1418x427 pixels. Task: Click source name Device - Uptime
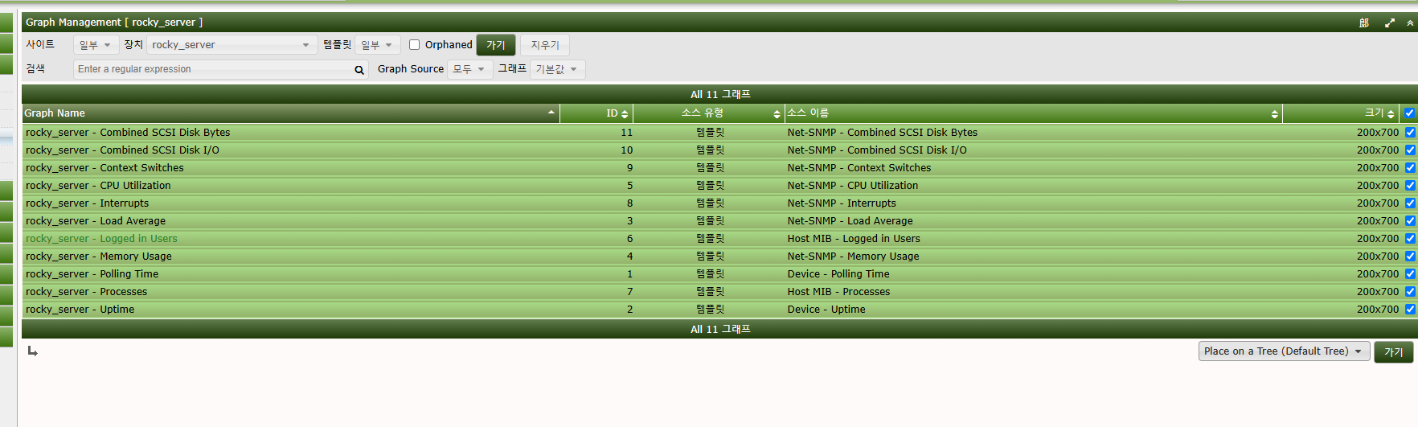[826, 310]
